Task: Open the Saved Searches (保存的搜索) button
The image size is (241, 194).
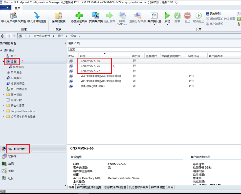Action: [59, 18]
